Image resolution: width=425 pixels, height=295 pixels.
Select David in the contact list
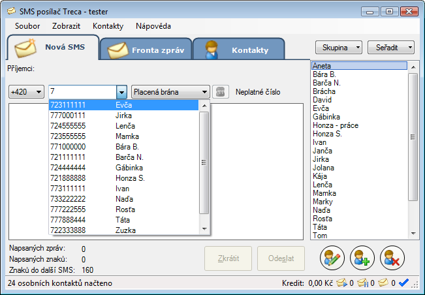click(x=360, y=100)
